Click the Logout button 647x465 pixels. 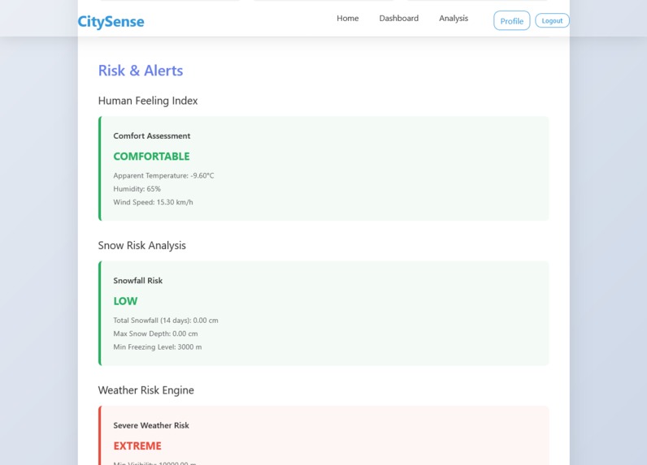(552, 20)
